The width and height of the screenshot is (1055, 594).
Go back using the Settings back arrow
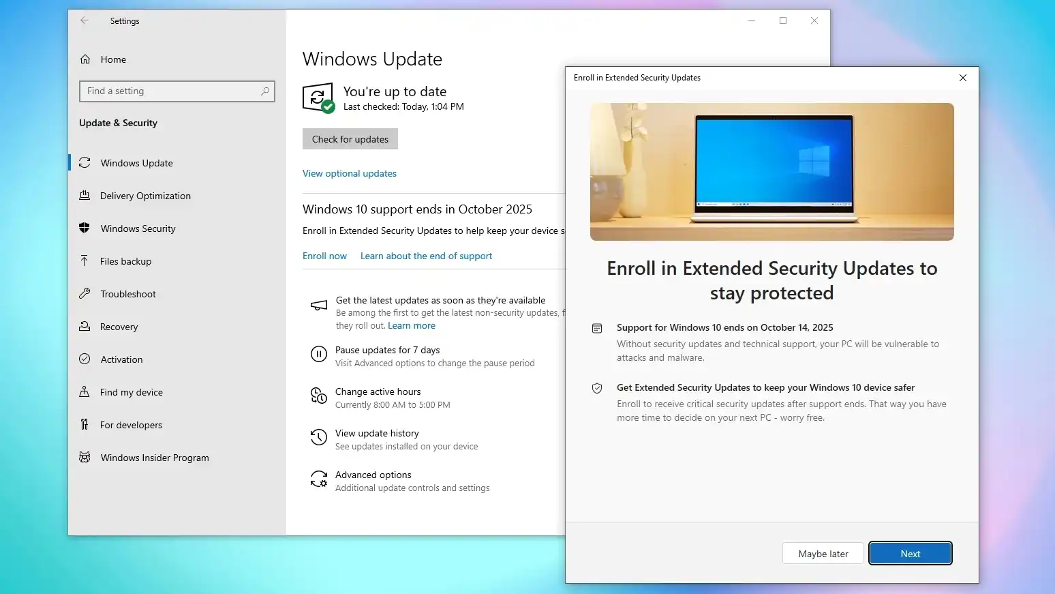pos(85,21)
